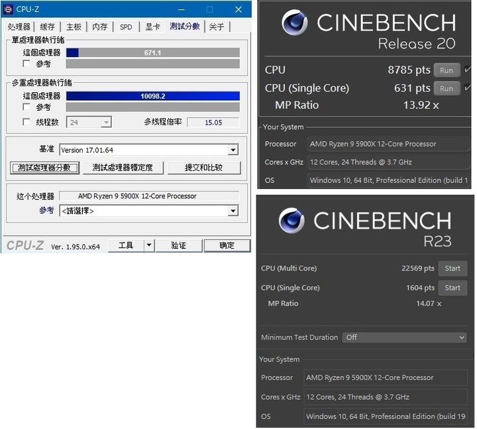
Task: Click the 測試處理器穩定度 button
Action: click(x=123, y=168)
